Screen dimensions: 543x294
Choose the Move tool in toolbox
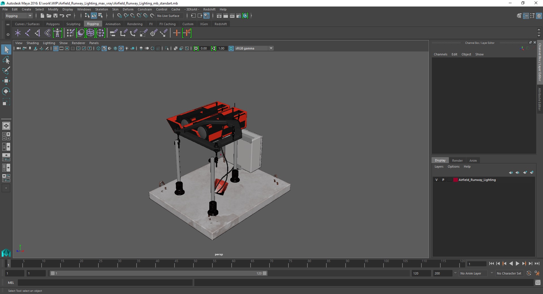coord(6,81)
